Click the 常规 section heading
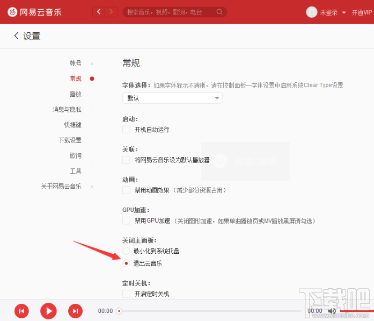Image resolution: width=374 pixels, height=321 pixels. point(131,63)
